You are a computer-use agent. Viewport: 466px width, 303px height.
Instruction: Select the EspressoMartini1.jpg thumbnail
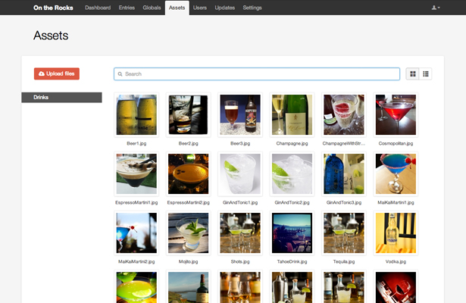136,173
